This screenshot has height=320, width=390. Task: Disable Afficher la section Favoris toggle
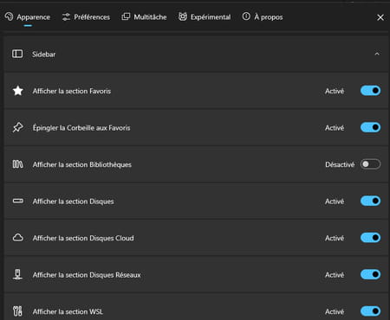(370, 91)
